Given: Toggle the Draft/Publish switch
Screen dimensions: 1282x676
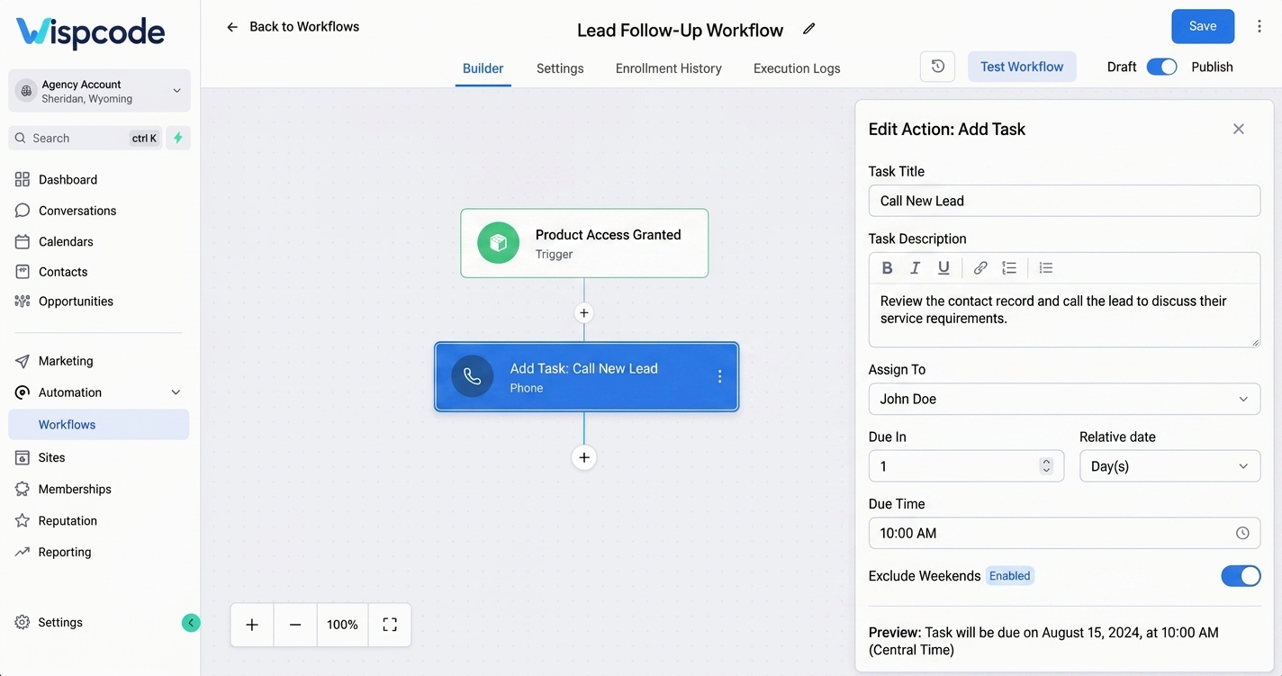Looking at the screenshot, I should (x=1161, y=67).
